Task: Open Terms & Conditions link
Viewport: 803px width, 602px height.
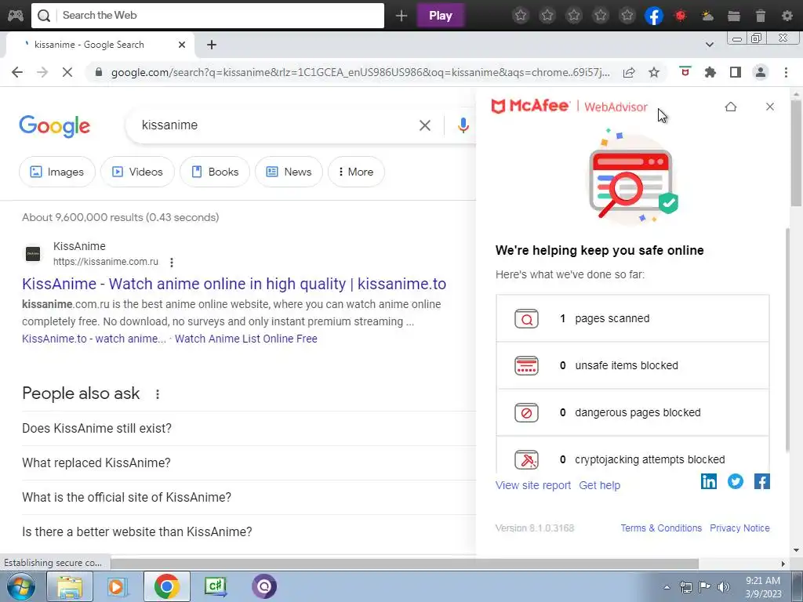Action: pos(661,528)
